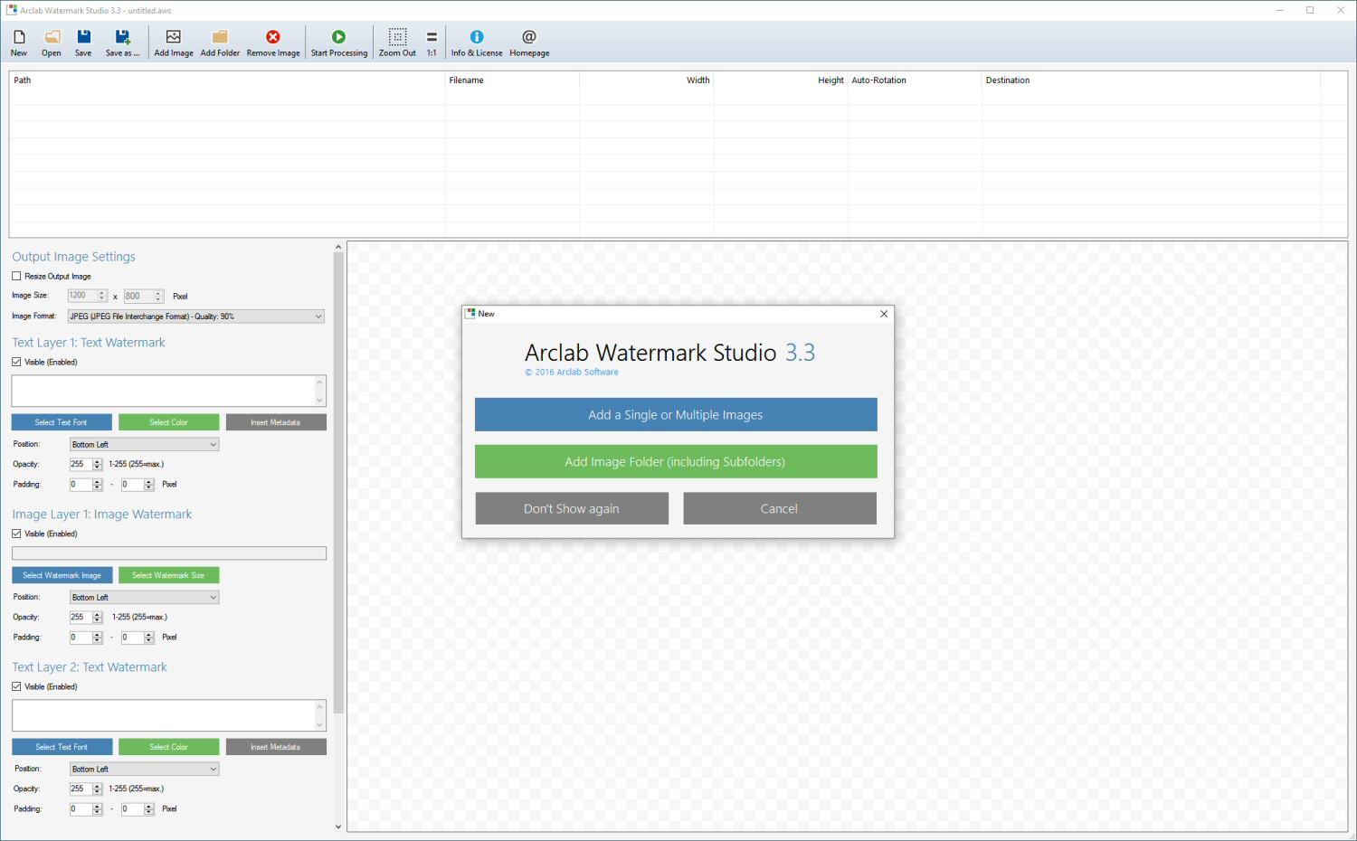This screenshot has width=1357, height=841.
Task: Toggle Visible (Enabled) for Image Layer 1
Action: pos(16,534)
